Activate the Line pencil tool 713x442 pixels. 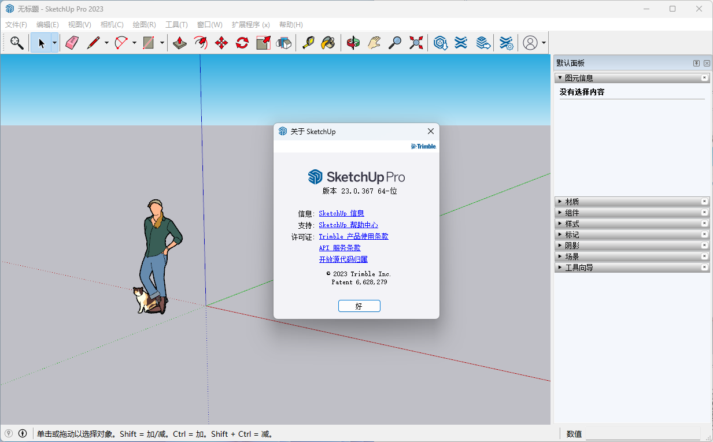pyautogui.click(x=93, y=43)
